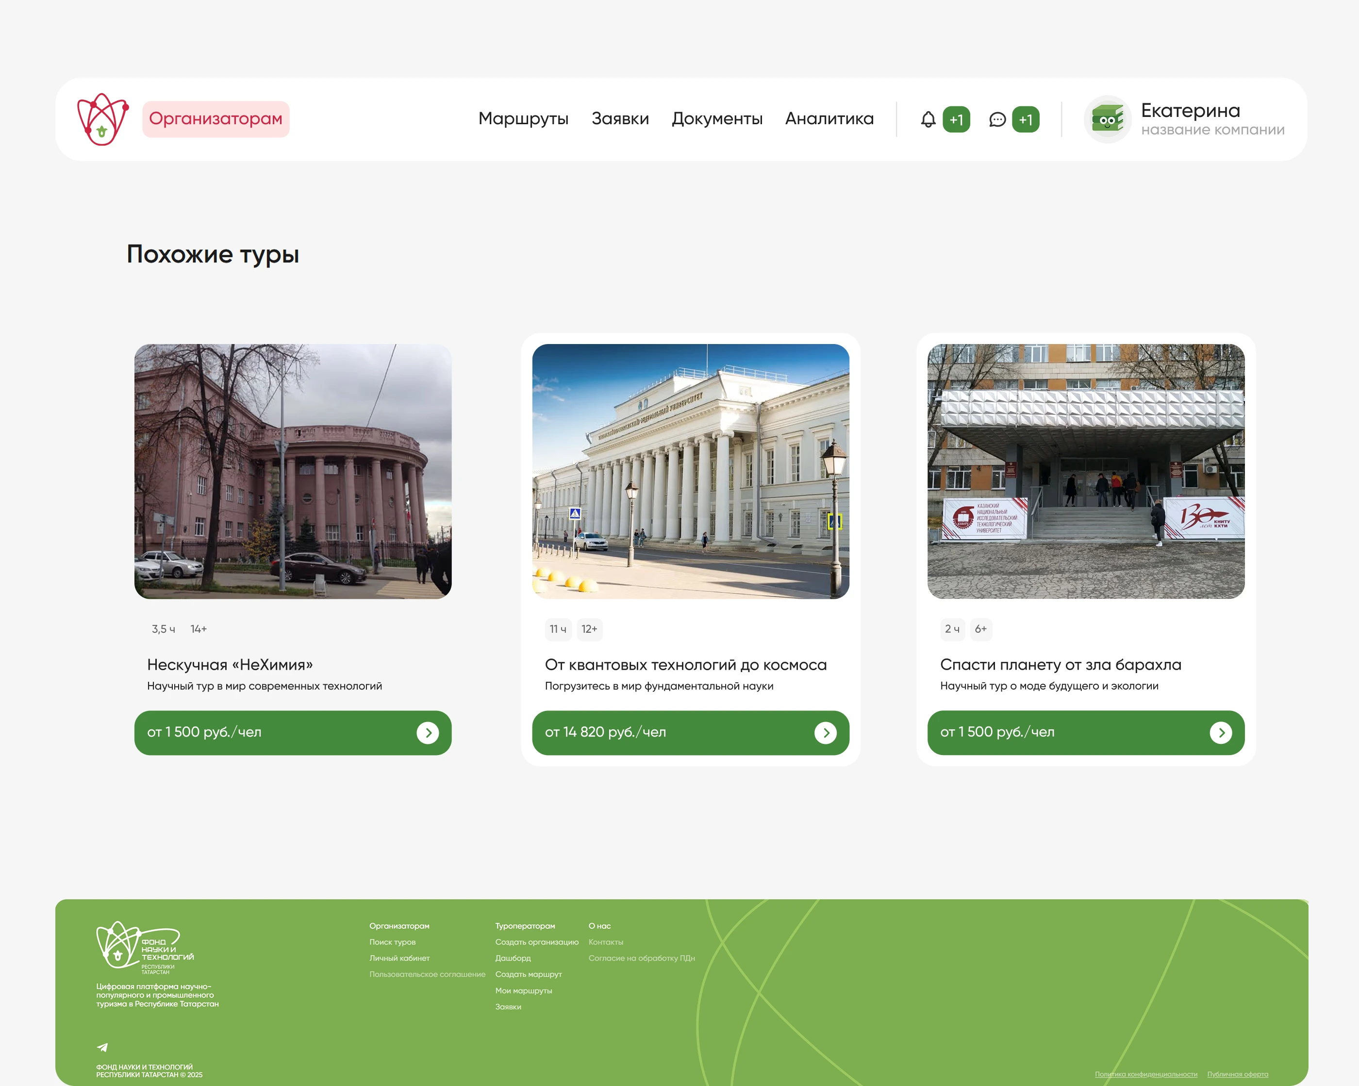Open Создать маршрут in the footer
The width and height of the screenshot is (1359, 1086).
pos(528,974)
